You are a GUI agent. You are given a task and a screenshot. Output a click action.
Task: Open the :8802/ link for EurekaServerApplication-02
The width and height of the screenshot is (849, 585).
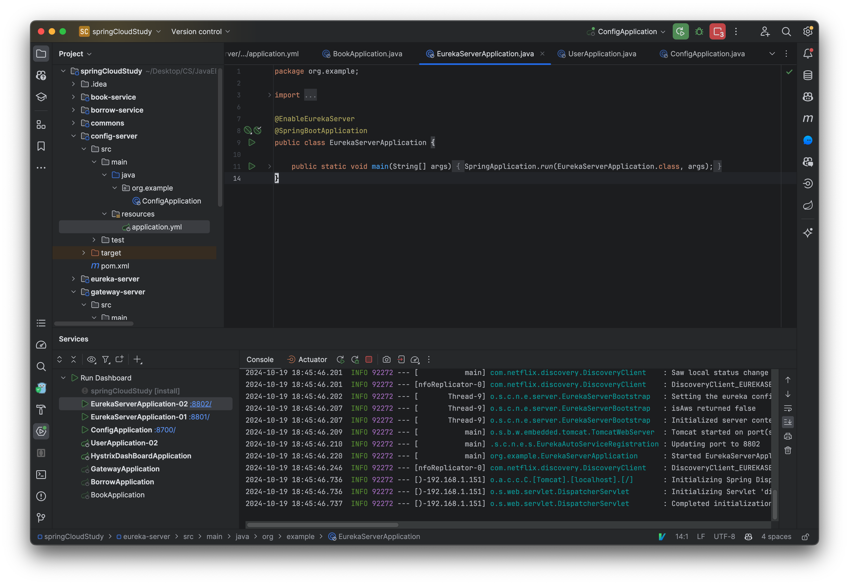201,403
